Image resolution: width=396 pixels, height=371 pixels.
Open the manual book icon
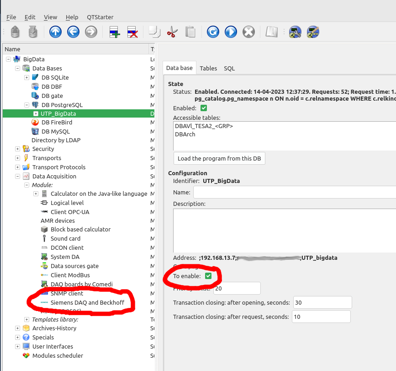click(x=272, y=32)
